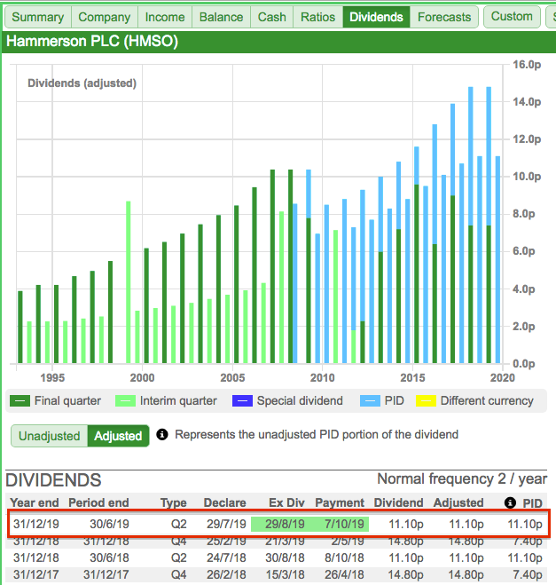Select the Cash tab
556x585 pixels.
(x=271, y=17)
